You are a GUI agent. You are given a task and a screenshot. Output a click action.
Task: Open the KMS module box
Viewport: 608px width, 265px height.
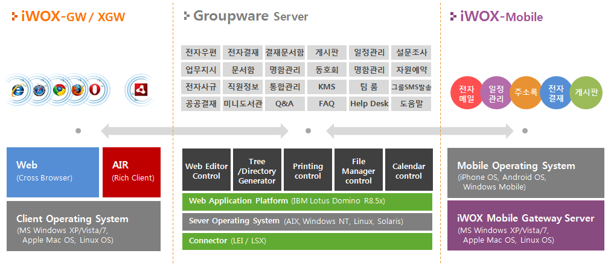coord(327,86)
